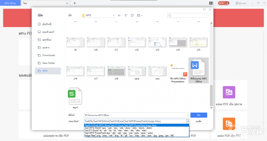267x141 pixels.
Task: Select the s11 image thumbnail
Action: click(x=116, y=42)
